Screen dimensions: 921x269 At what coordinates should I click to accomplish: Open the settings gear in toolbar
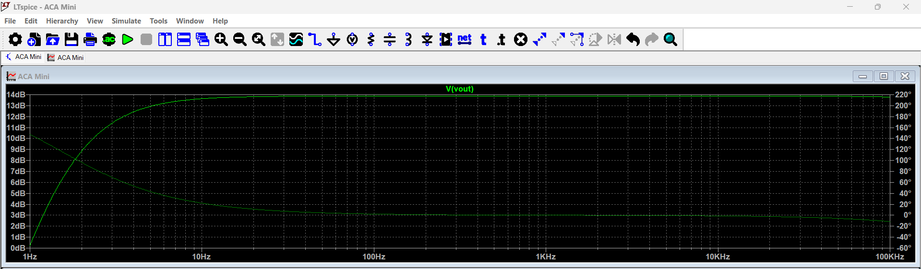point(15,39)
